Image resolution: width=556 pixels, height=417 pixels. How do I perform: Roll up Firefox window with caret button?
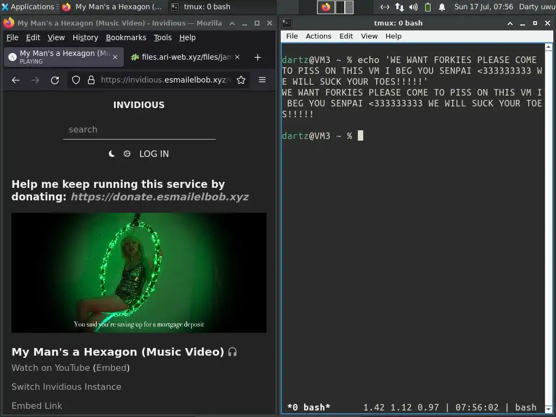232,23
